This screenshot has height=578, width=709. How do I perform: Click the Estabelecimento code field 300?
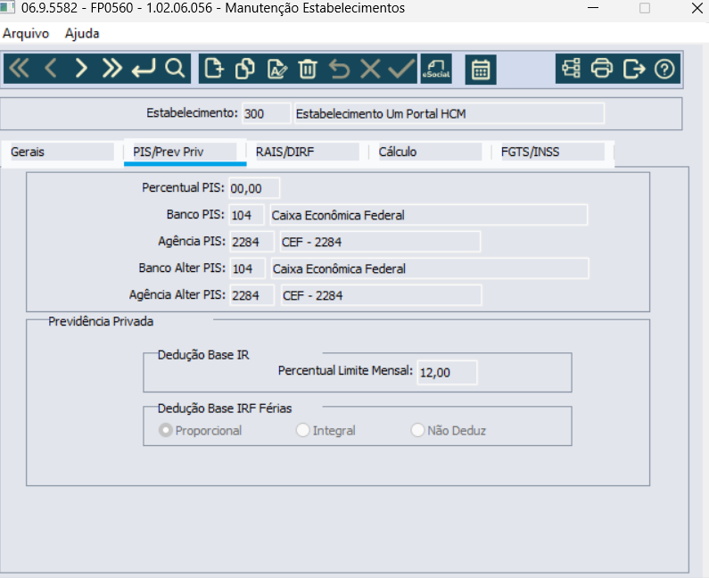click(267, 113)
